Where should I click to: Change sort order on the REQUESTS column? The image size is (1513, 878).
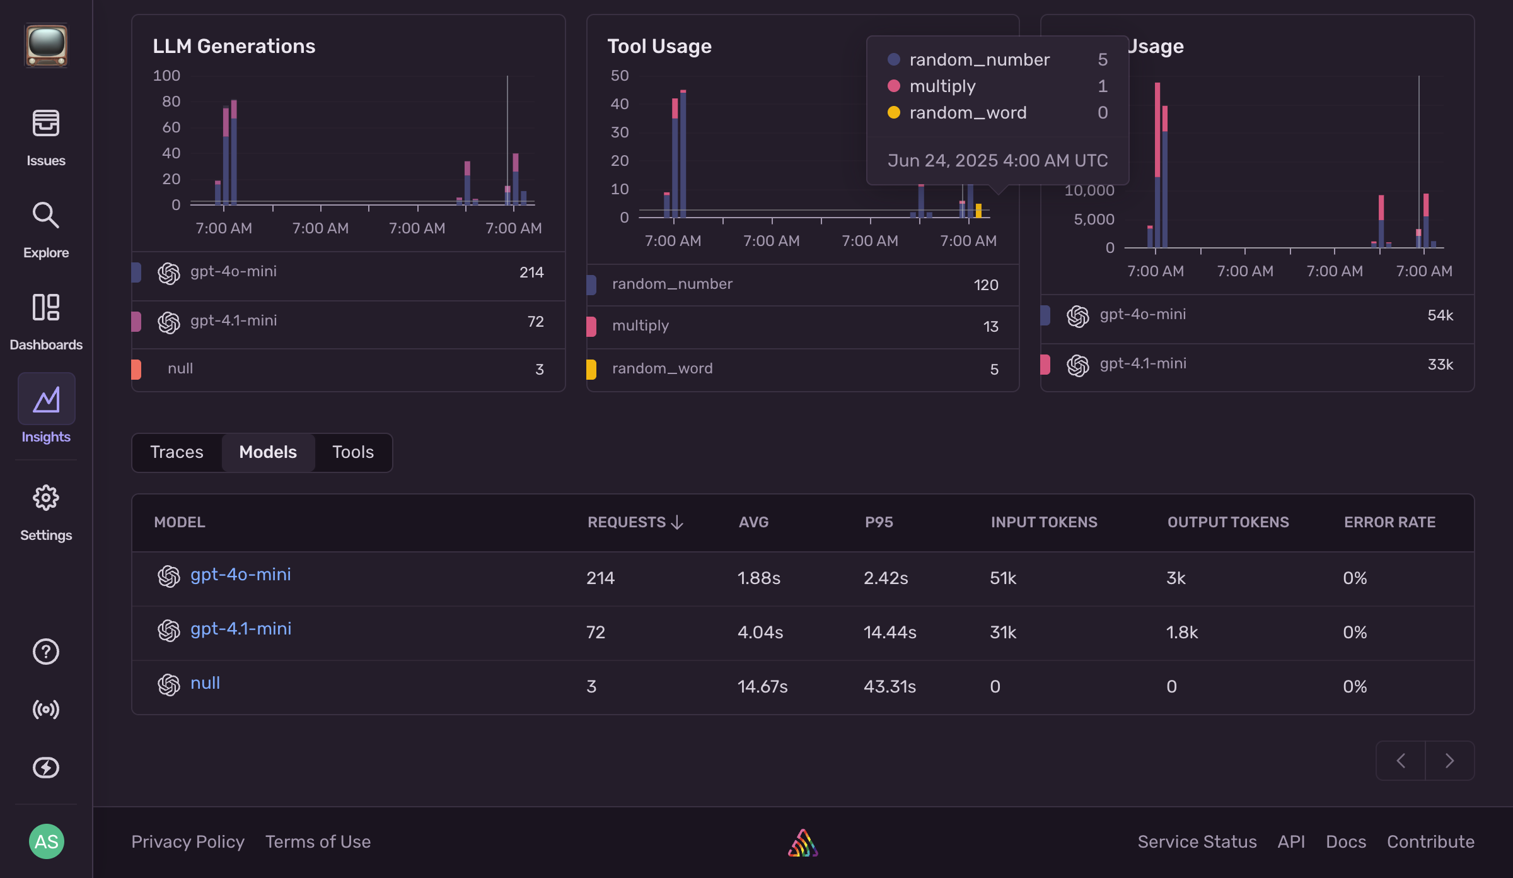pos(634,522)
